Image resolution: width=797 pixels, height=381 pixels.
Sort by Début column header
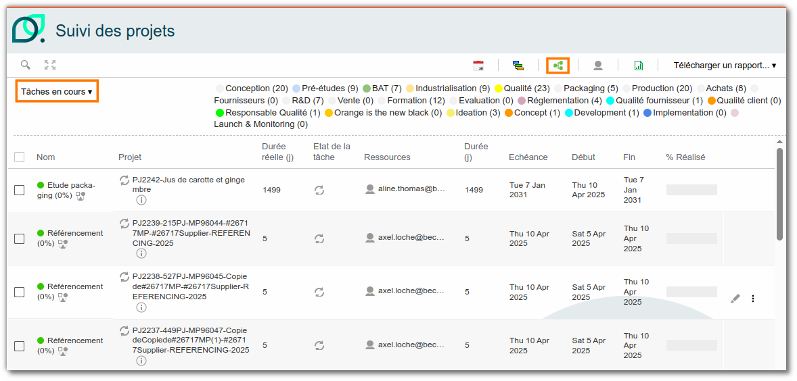tap(583, 157)
